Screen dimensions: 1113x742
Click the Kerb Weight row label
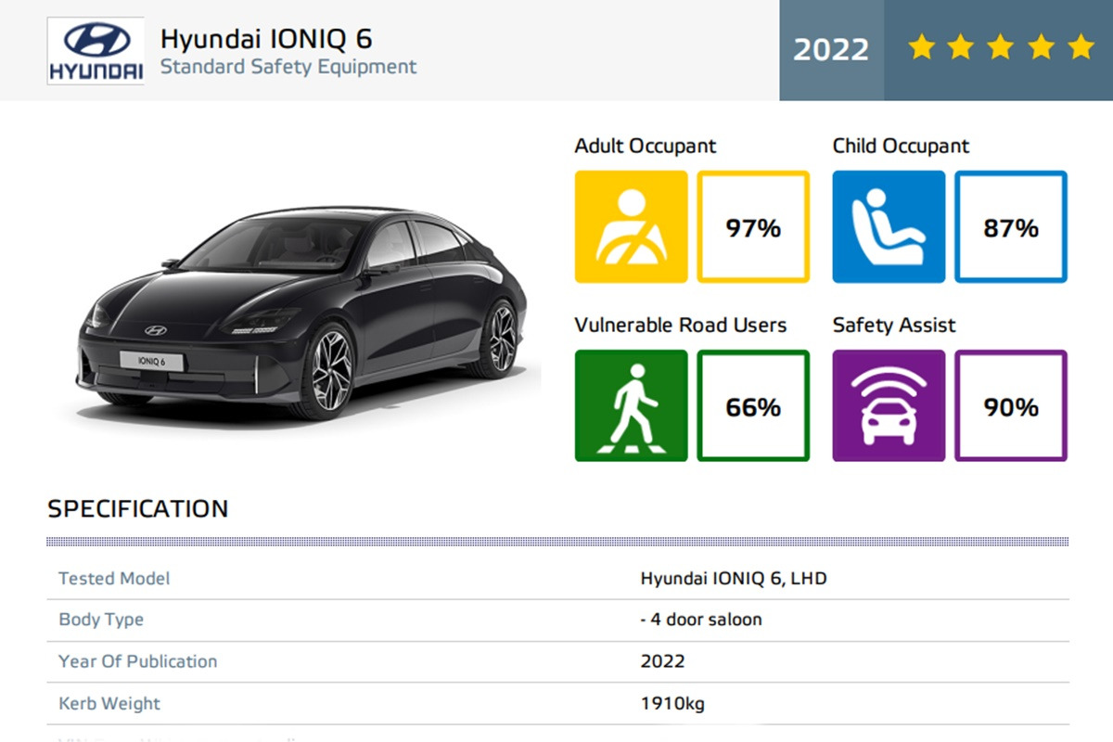coord(109,703)
